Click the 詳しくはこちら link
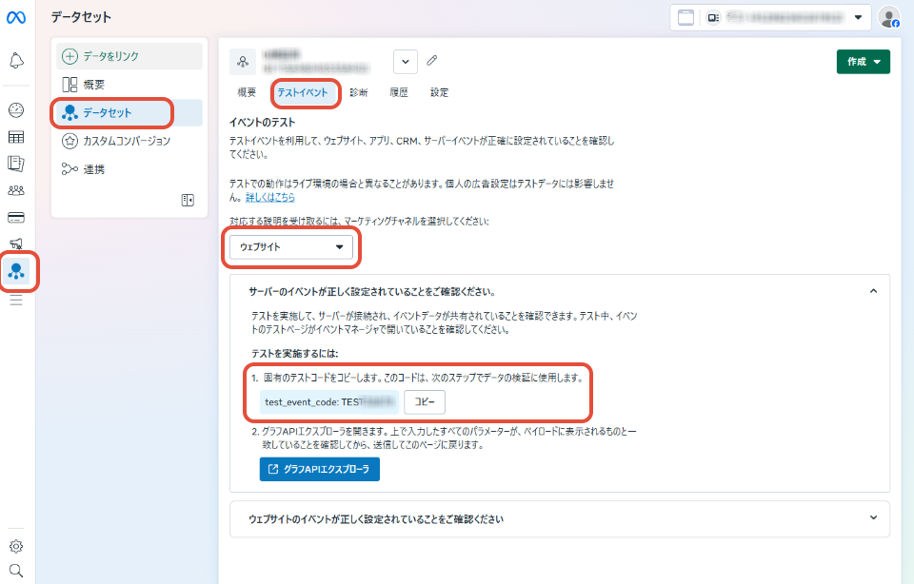Screen dimensions: 914x584 [x=270, y=197]
